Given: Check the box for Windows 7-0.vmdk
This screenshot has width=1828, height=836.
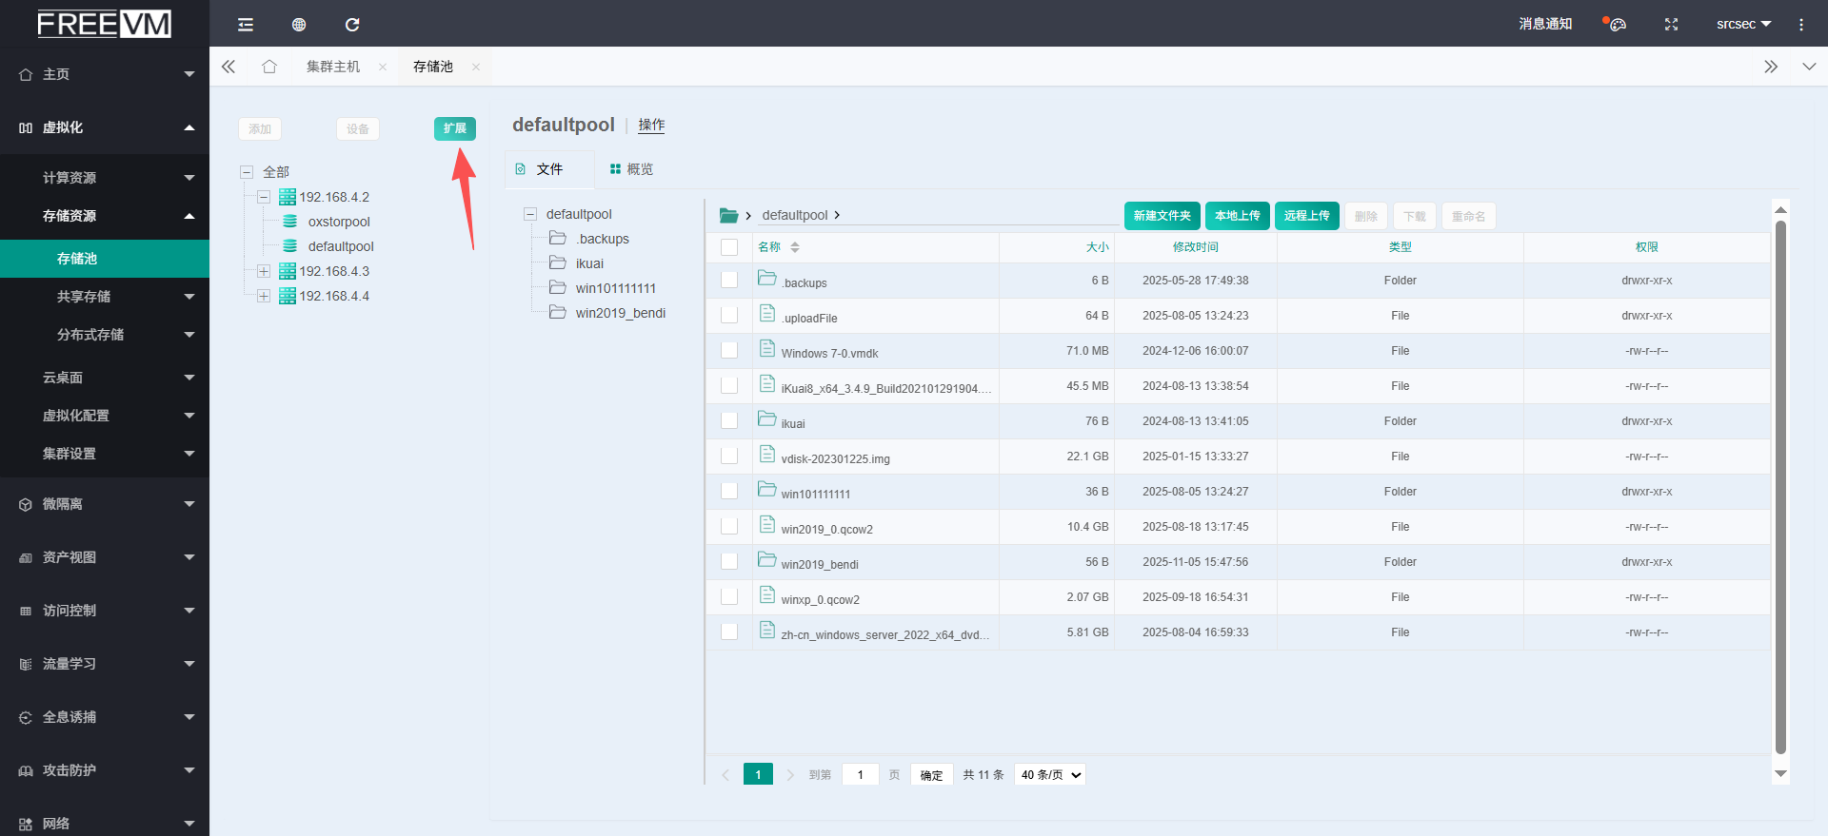Looking at the screenshot, I should point(729,350).
